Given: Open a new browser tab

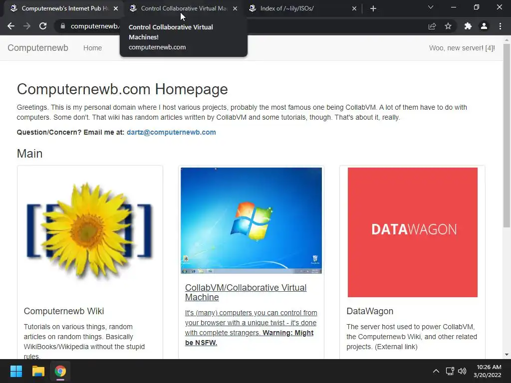Looking at the screenshot, I should point(373,8).
